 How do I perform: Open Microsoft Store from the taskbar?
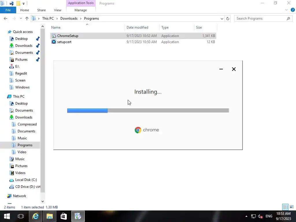tap(64, 216)
